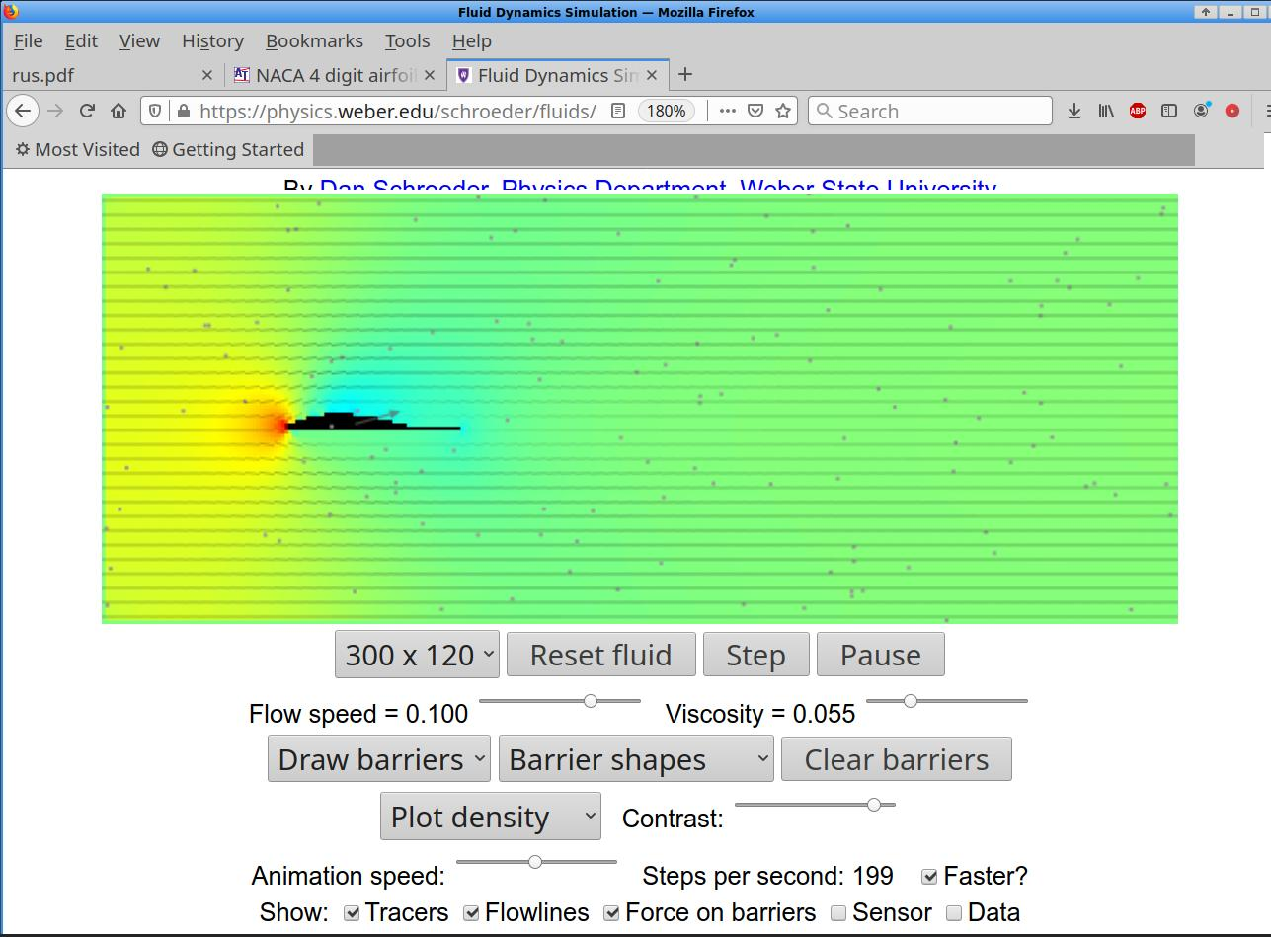Open the Edit menu
This screenshot has height=937, width=1271.
point(81,40)
